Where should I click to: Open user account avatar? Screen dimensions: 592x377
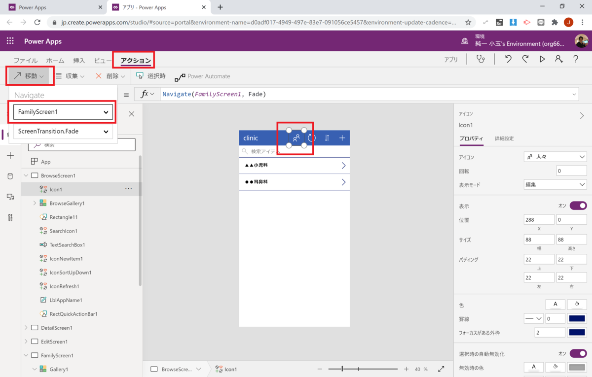[581, 41]
